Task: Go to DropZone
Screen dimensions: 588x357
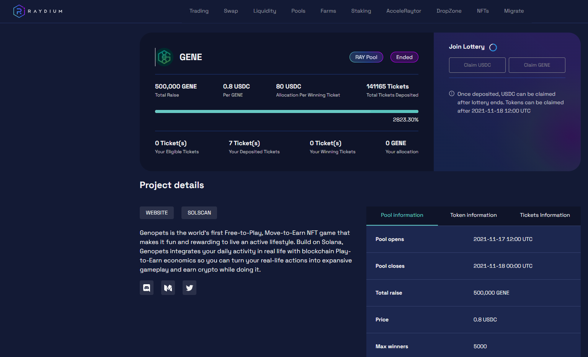Action: click(x=449, y=11)
